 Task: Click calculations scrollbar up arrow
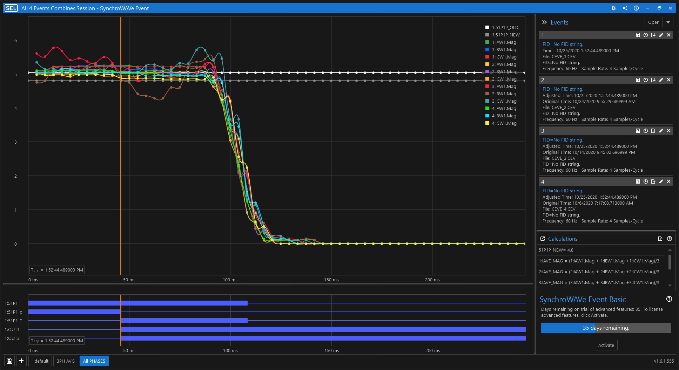670,250
